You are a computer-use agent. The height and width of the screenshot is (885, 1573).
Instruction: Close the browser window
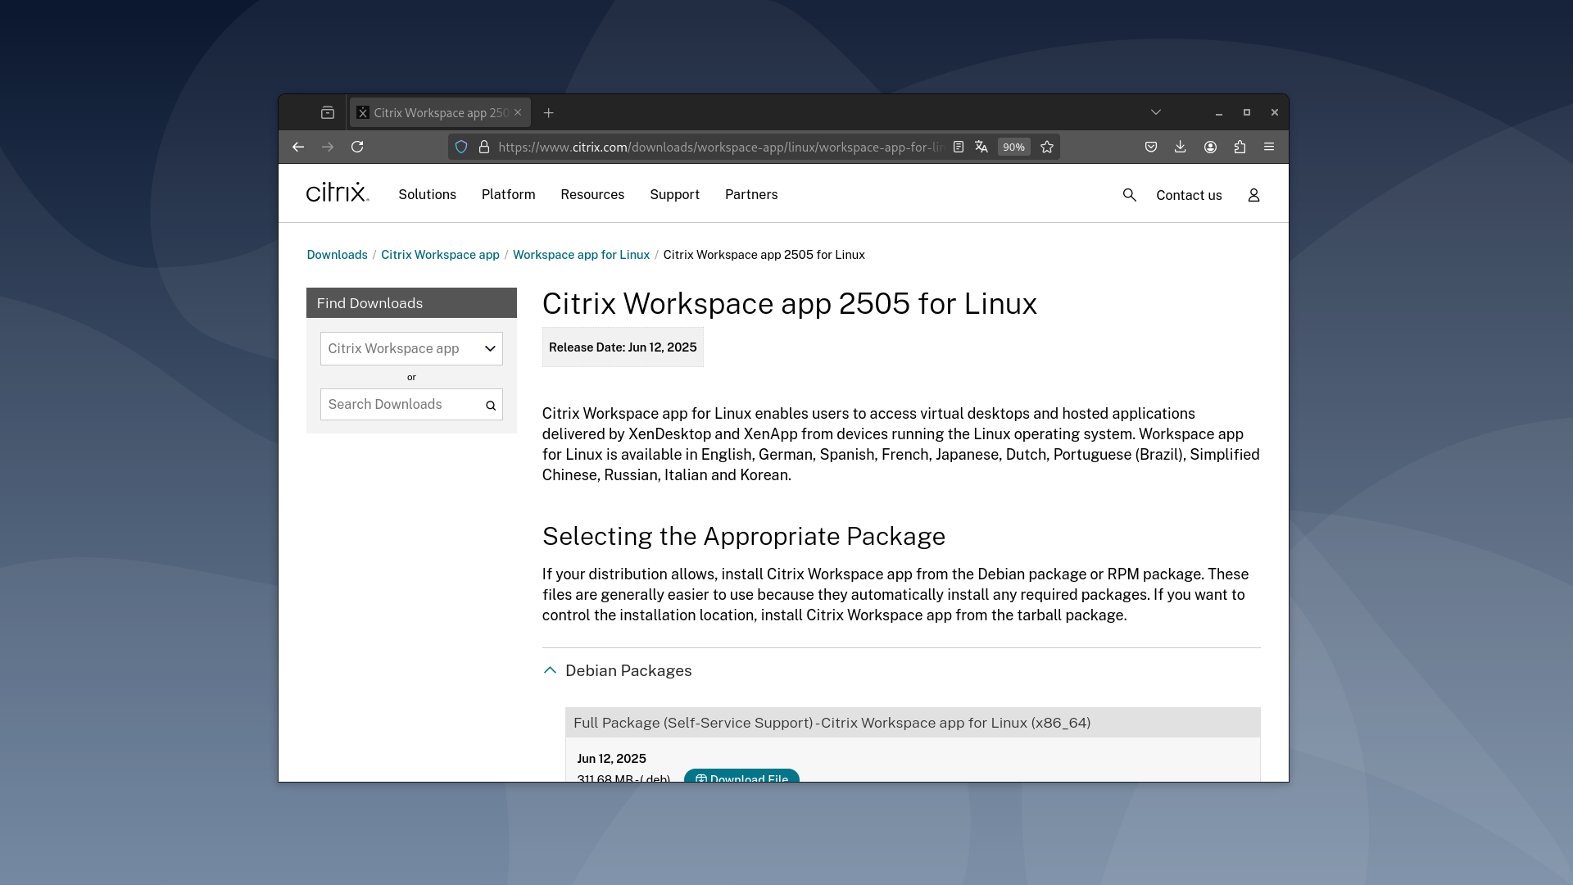click(1275, 112)
